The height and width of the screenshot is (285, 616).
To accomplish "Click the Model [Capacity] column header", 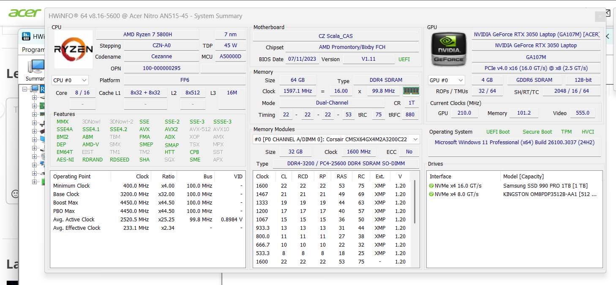I will (x=523, y=177).
